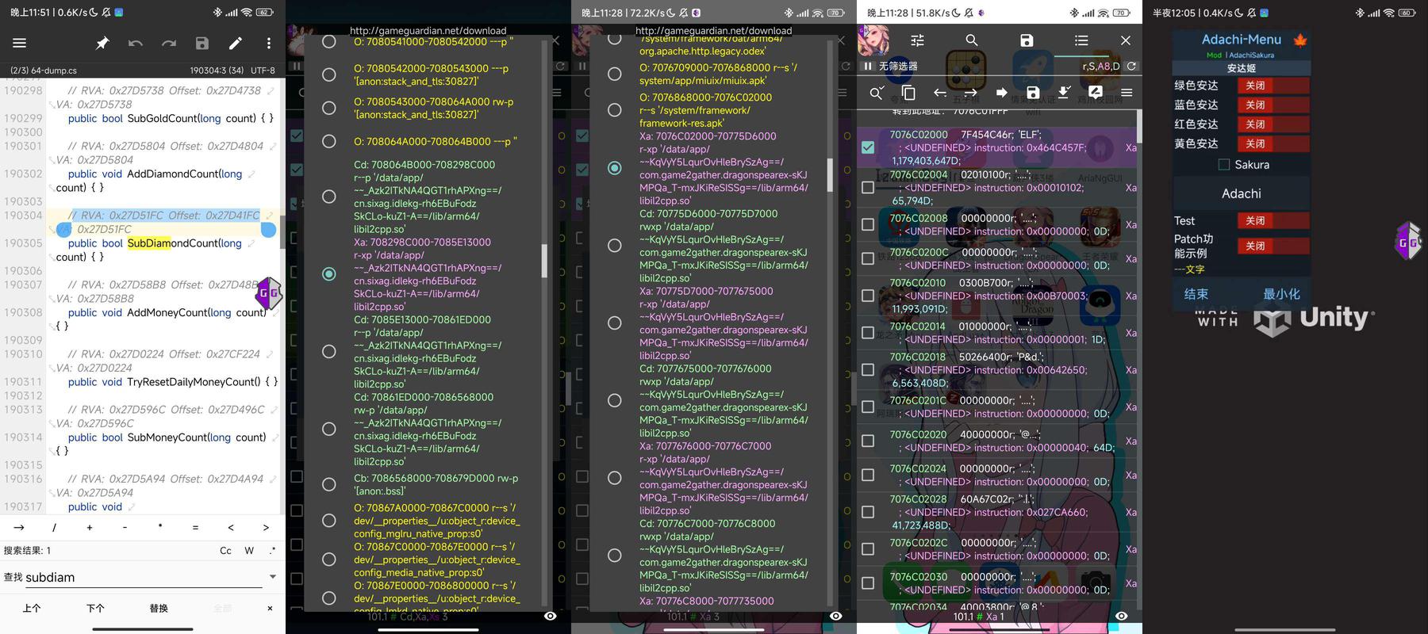The width and height of the screenshot is (1428, 634).
Task: Click 上个 previous match button
Action: [x=32, y=609]
